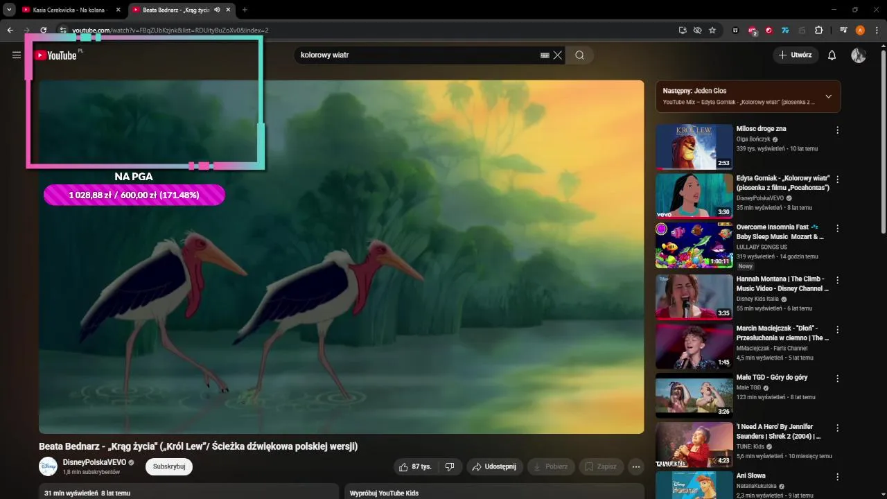Open the extension with badge 2
The image size is (887, 499).
click(753, 30)
